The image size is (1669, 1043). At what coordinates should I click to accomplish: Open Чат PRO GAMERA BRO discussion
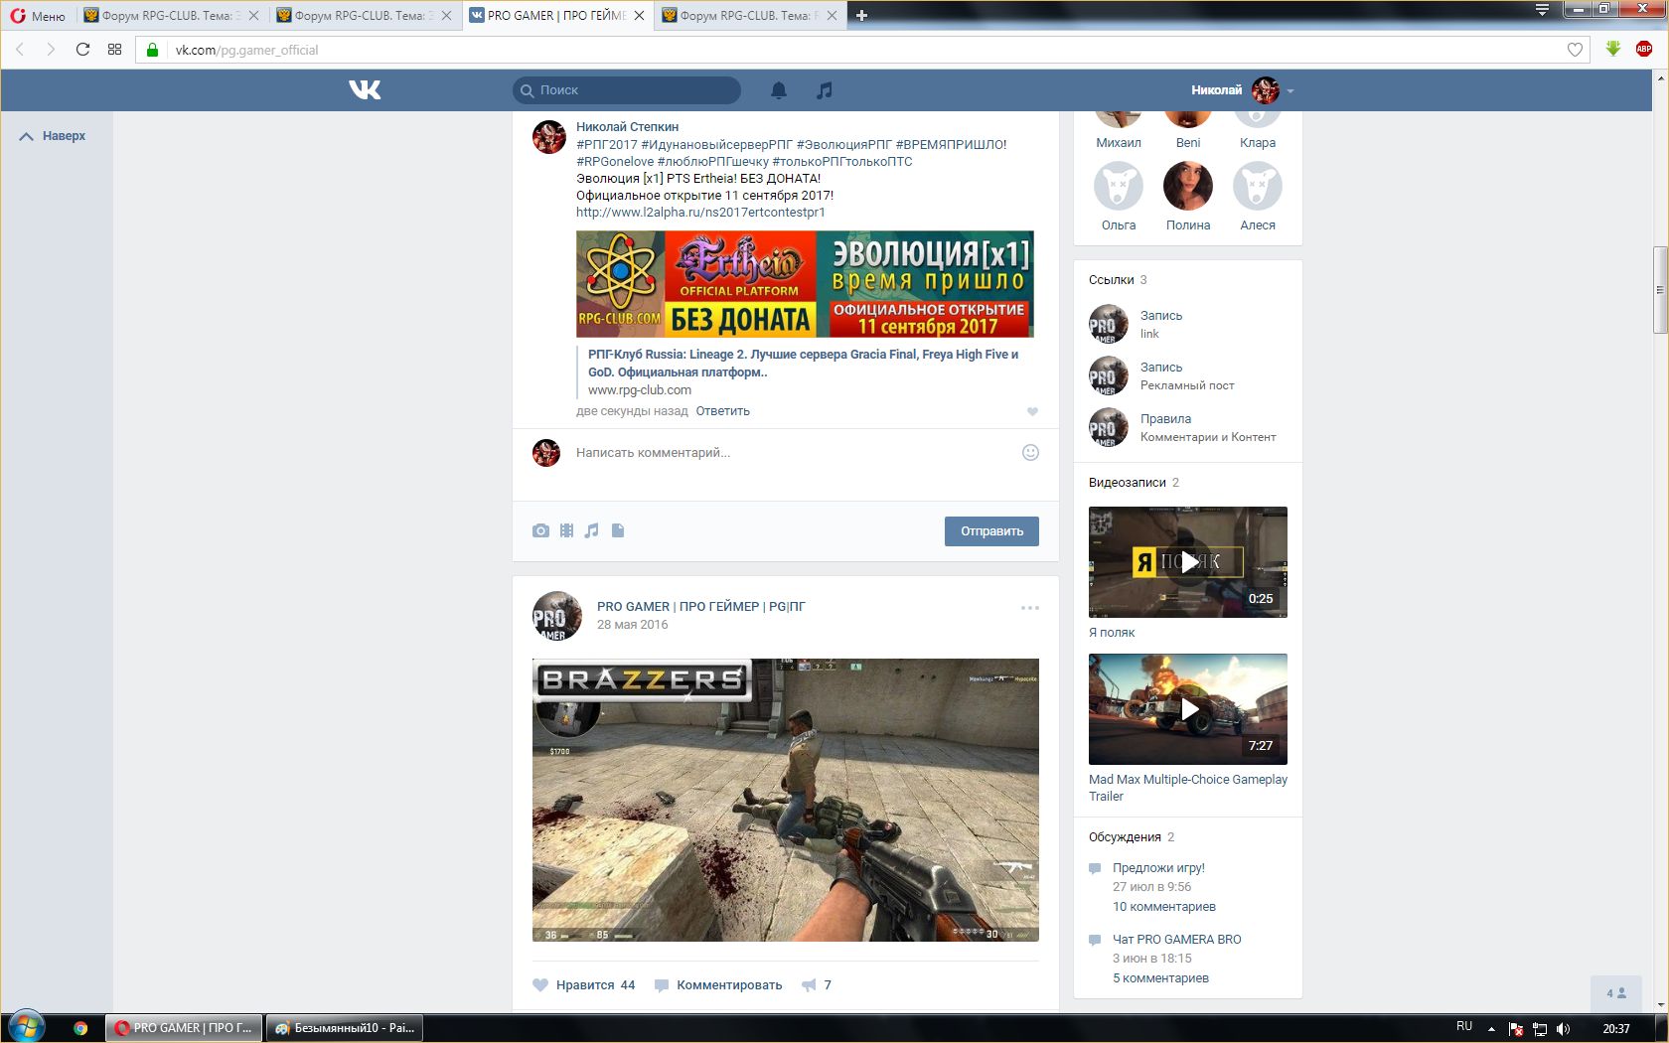pyautogui.click(x=1176, y=940)
